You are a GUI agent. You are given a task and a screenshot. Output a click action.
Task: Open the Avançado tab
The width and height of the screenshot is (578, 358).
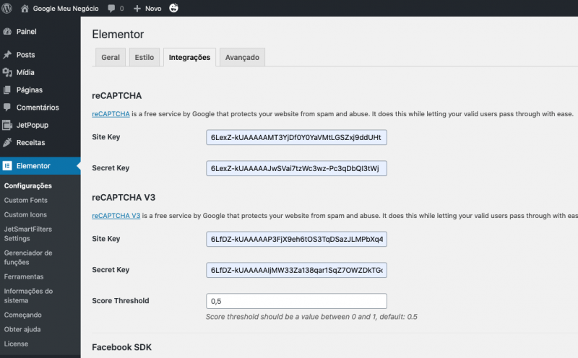click(x=242, y=58)
